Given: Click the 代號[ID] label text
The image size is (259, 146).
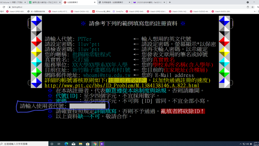Looking at the screenshot, I should (67, 96).
